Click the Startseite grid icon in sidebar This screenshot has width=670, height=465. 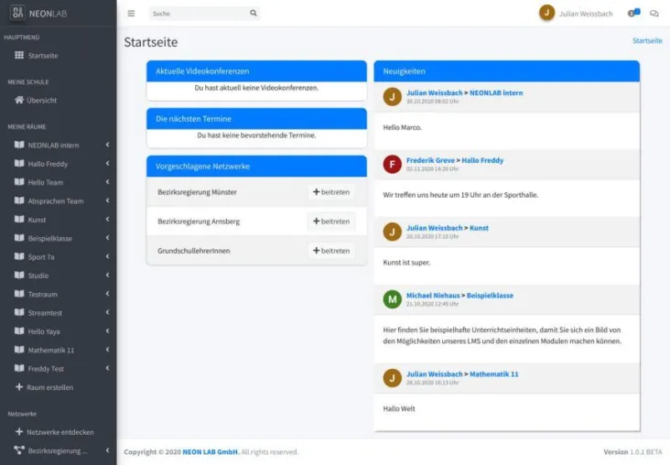click(19, 55)
